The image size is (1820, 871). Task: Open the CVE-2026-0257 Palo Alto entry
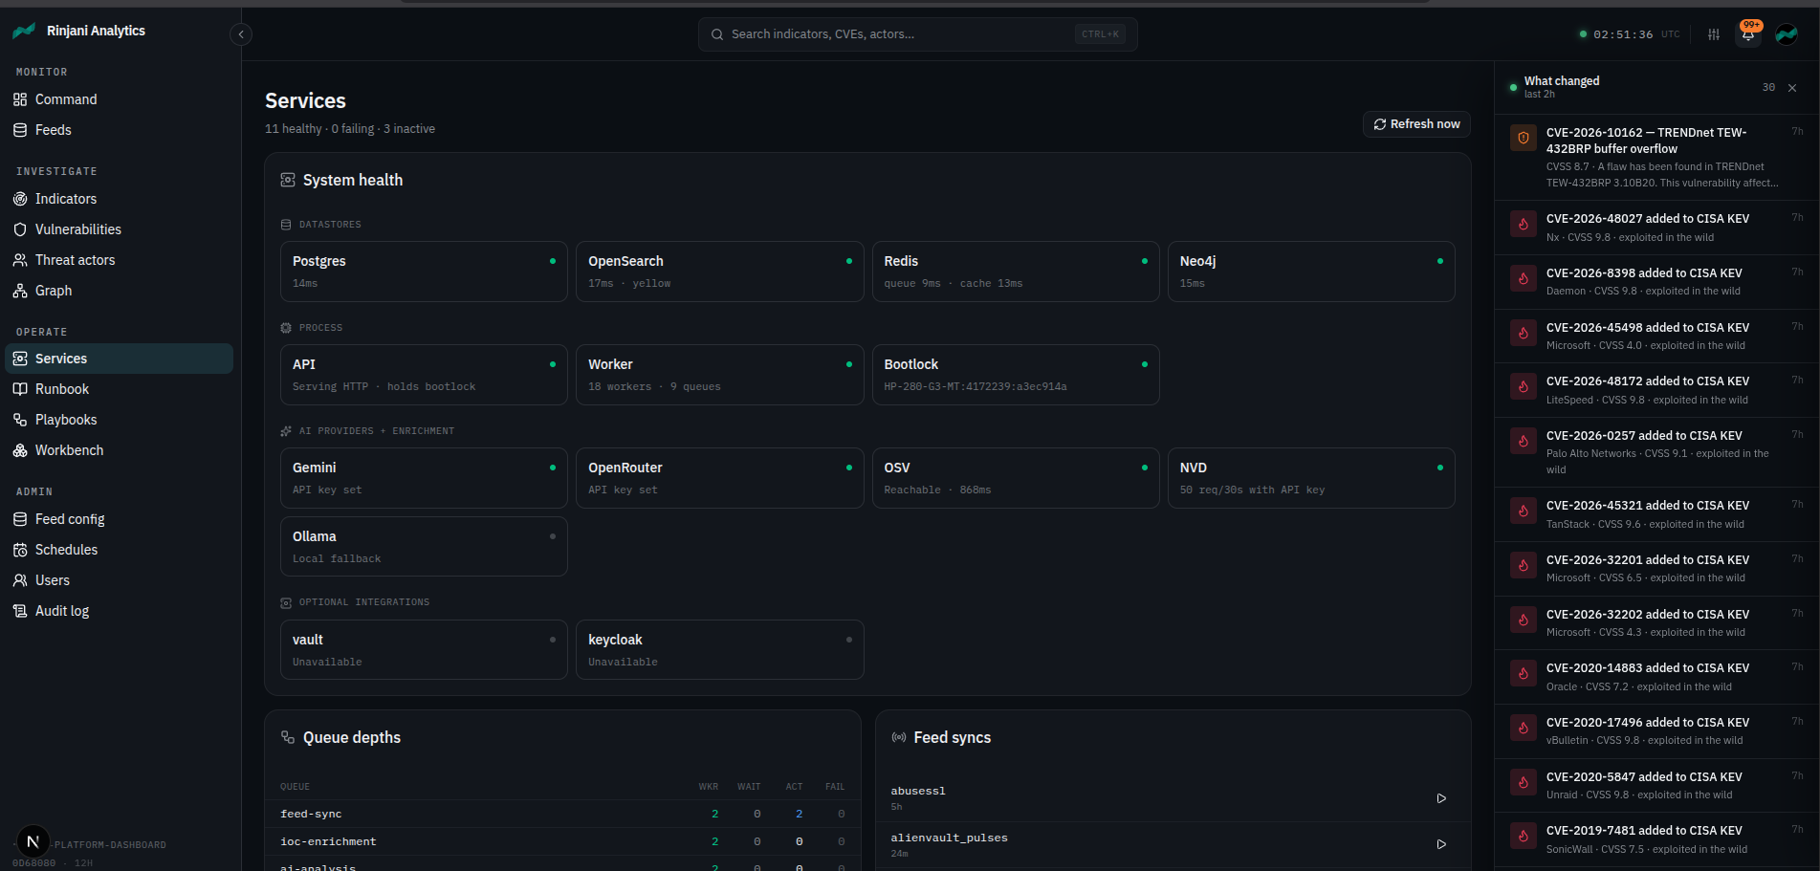1656,452
